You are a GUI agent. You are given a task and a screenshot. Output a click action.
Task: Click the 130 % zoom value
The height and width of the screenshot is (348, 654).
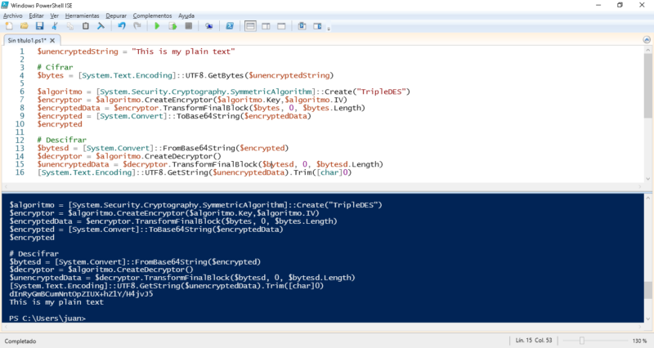[x=639, y=341]
